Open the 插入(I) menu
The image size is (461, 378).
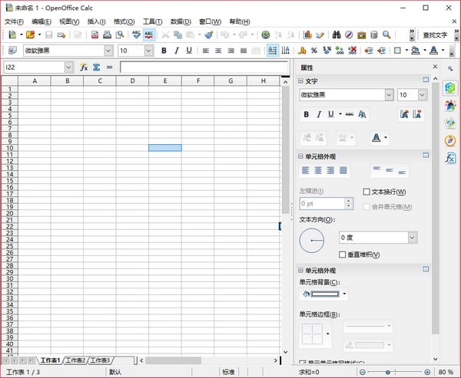coord(95,21)
